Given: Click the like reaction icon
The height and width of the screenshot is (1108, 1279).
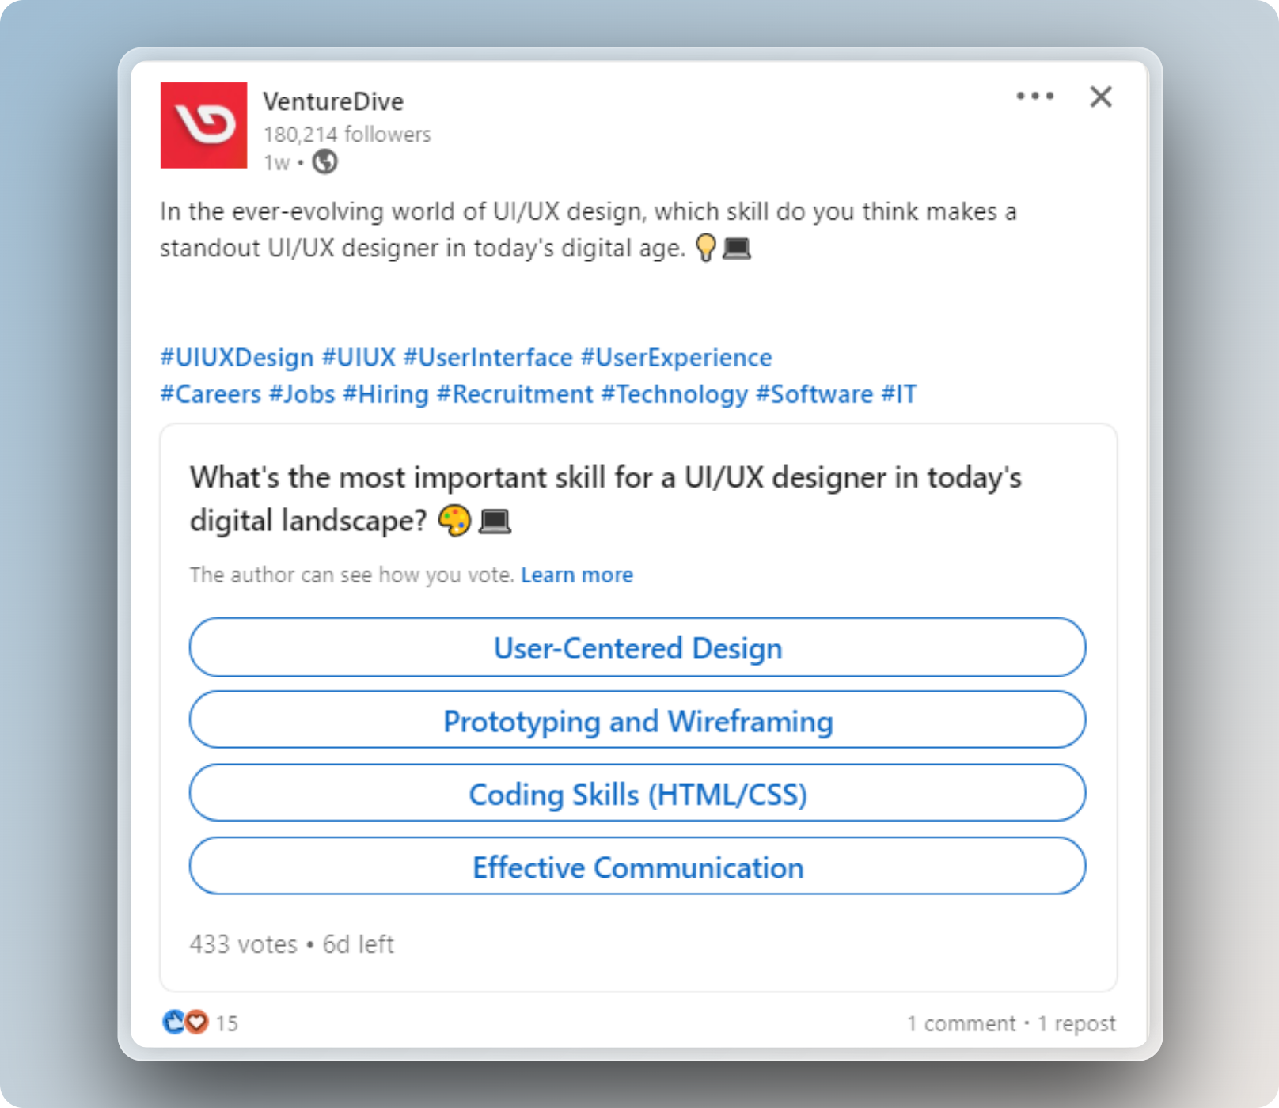Looking at the screenshot, I should (x=173, y=1023).
